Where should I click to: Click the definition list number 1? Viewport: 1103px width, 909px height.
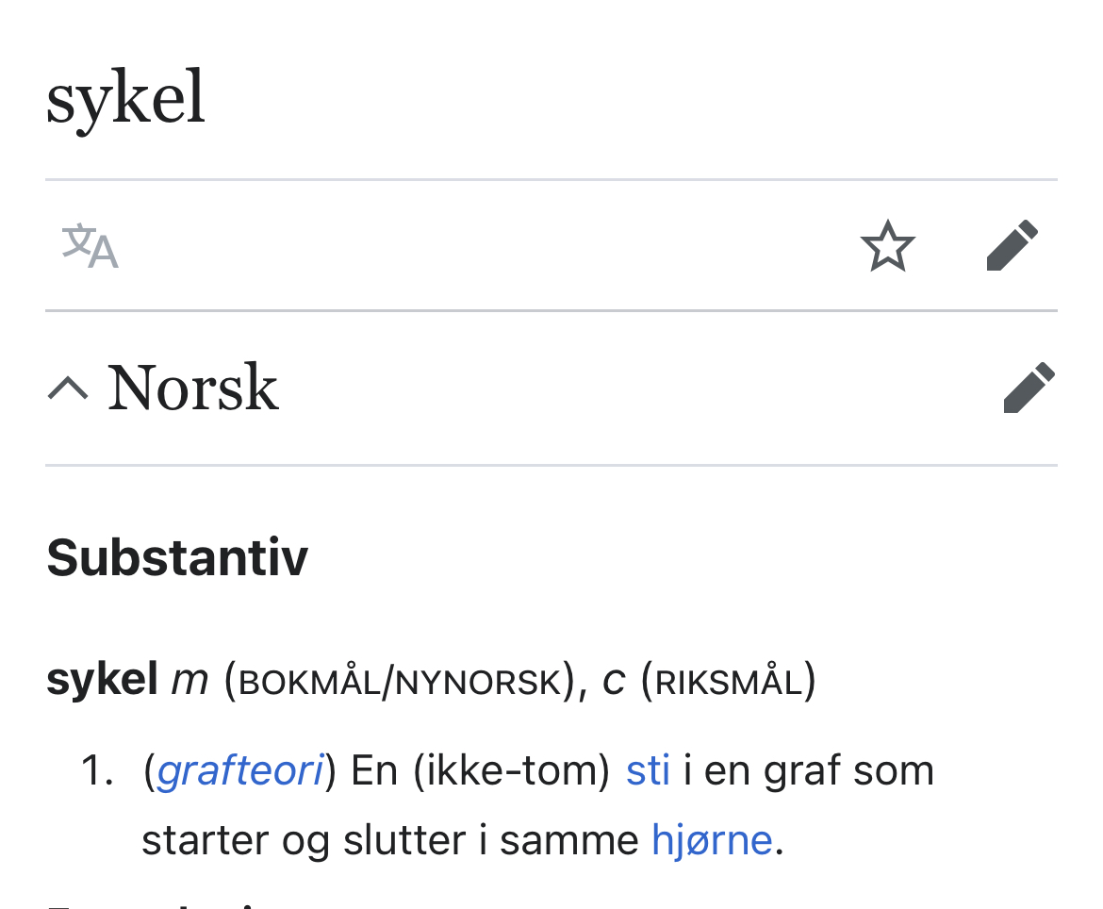pos(96,770)
